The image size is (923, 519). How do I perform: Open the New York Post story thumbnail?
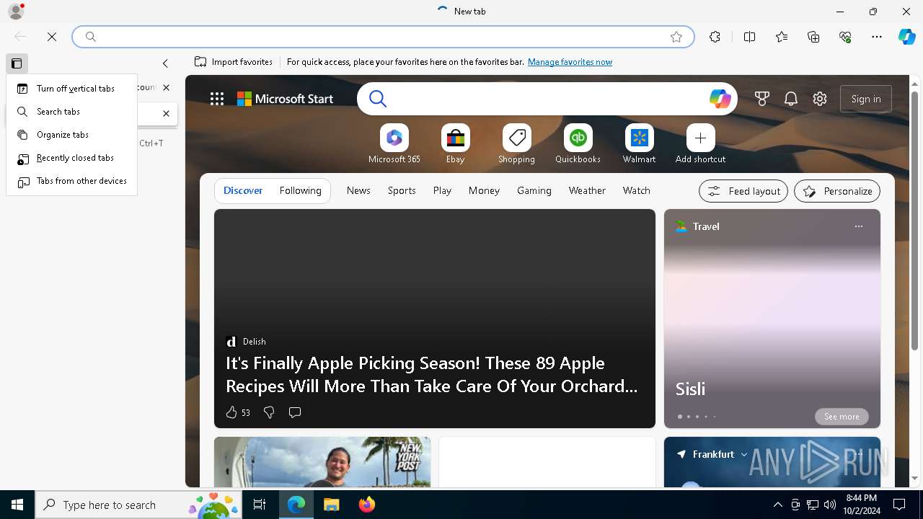pyautogui.click(x=322, y=462)
